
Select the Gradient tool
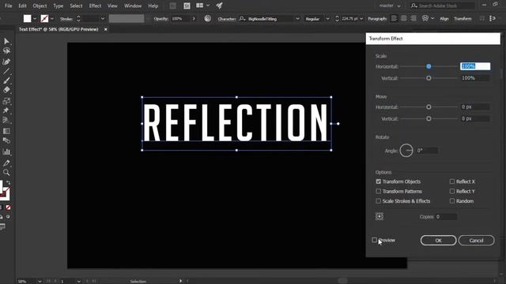coord(6,131)
